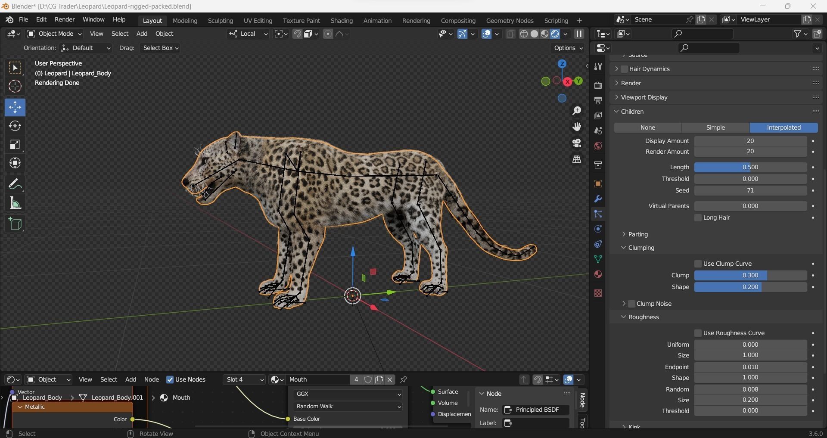Open the Object Mode dropdown
The height and width of the screenshot is (438, 827).
tap(54, 34)
